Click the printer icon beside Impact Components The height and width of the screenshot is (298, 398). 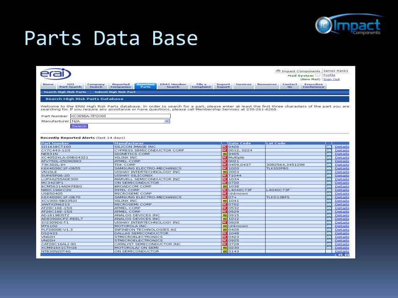coord(278,71)
